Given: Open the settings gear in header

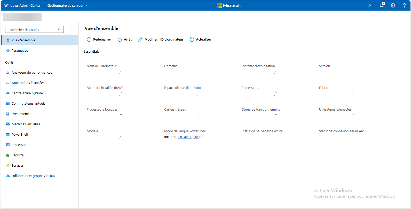Looking at the screenshot, I should click(393, 5).
